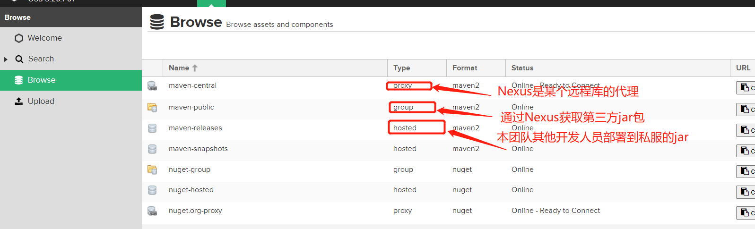Open the maven-releases repository
This screenshot has height=229, width=755.
tap(195, 128)
